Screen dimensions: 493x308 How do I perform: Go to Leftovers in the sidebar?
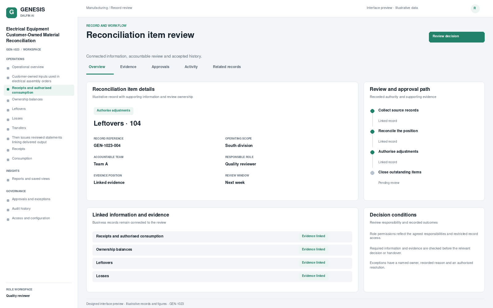(x=39, y=109)
